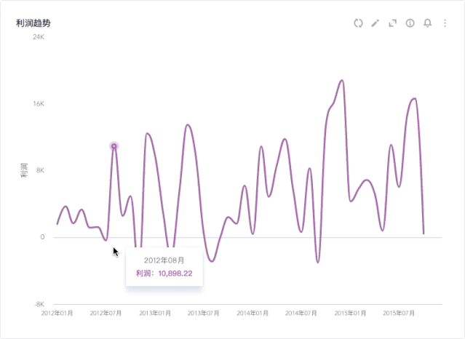The image size is (465, 339).
Task: Click the 16K y-axis label
Action: [39, 104]
